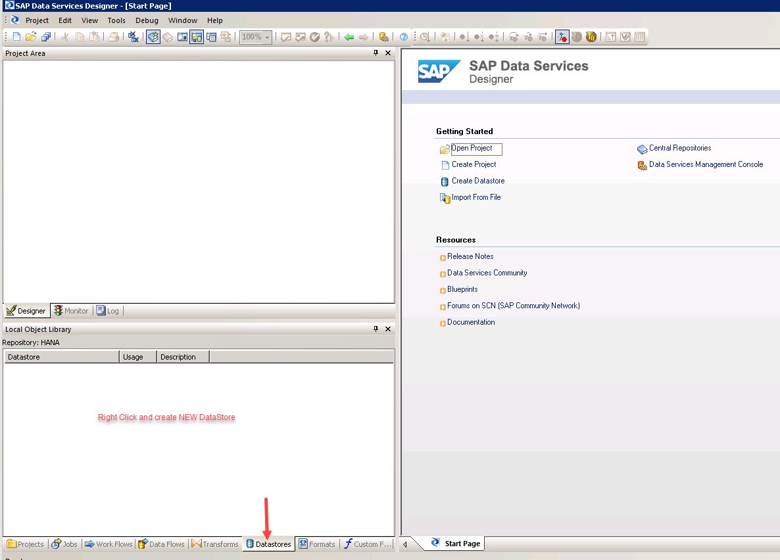Switch to the Formats tab
This screenshot has width=780, height=560.
[317, 544]
